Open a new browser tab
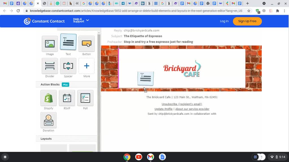Viewport: 289px width, 162px height. click(248, 3)
